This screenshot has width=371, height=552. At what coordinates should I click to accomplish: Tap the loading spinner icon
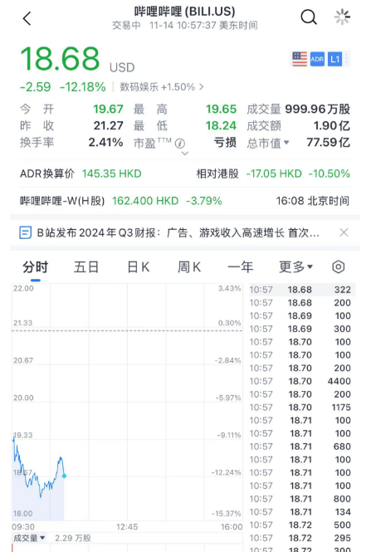pos(342,17)
